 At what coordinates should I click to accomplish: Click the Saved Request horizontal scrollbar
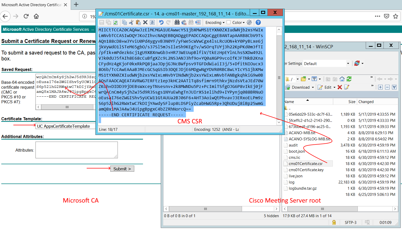(x=67, y=107)
